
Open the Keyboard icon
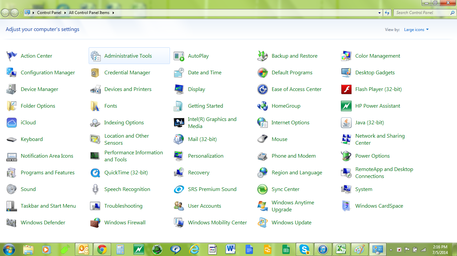12,139
